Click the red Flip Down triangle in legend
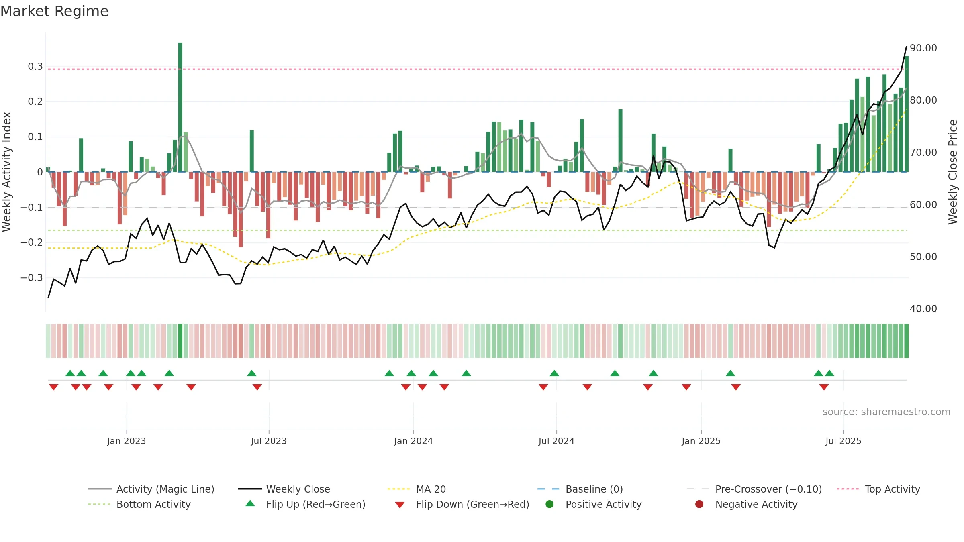Screen dimensions: 964x542 point(400,505)
